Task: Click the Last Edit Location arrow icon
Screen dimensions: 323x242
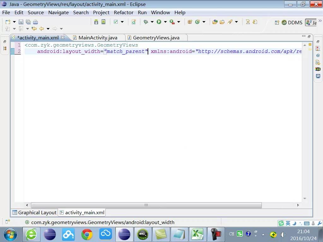Action: (34, 29)
